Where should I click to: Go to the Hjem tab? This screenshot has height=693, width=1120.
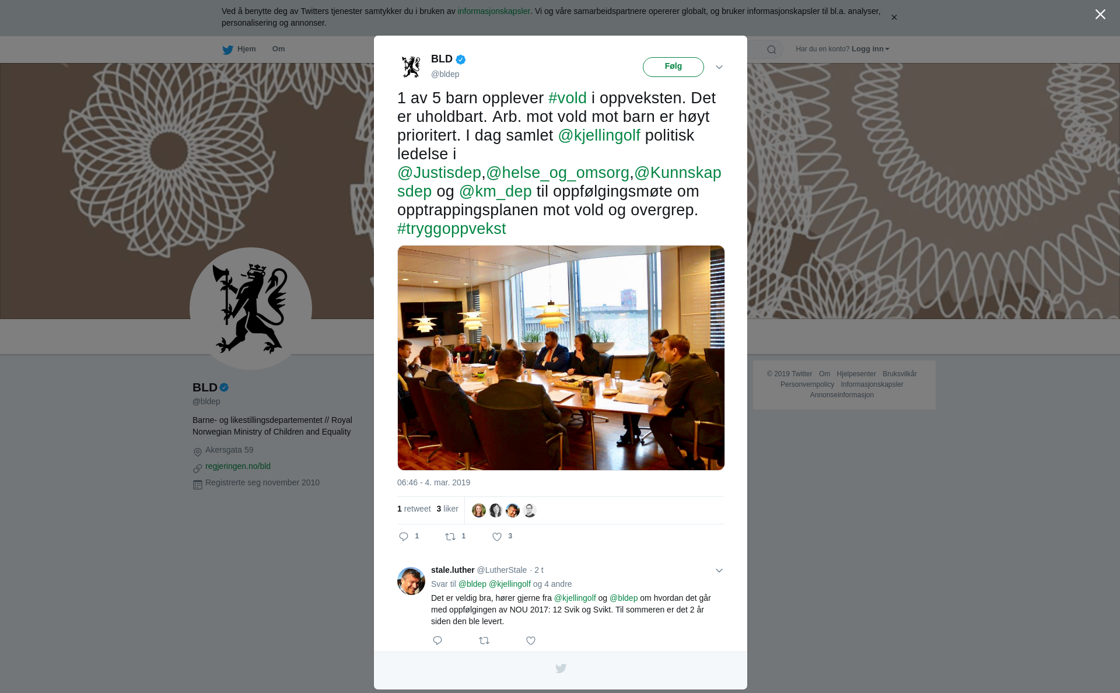click(x=239, y=49)
